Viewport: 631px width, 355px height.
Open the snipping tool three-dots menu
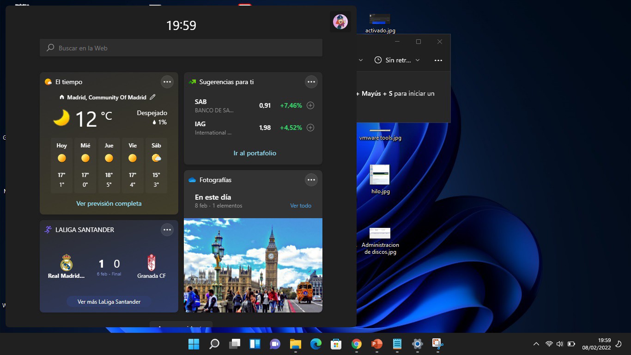(x=438, y=60)
